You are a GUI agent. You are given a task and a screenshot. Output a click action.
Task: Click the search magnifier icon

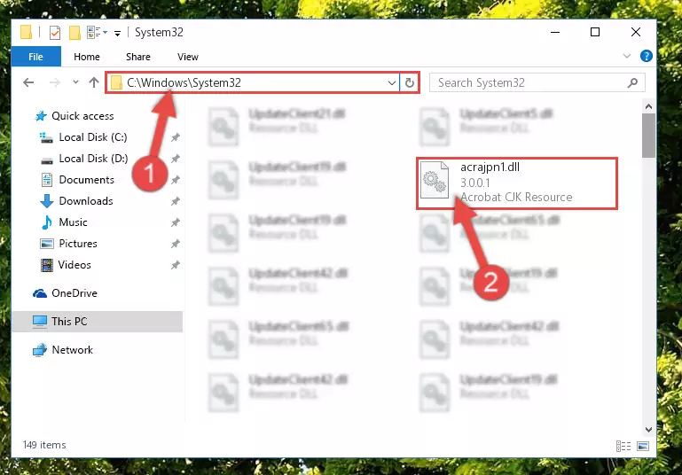[633, 82]
